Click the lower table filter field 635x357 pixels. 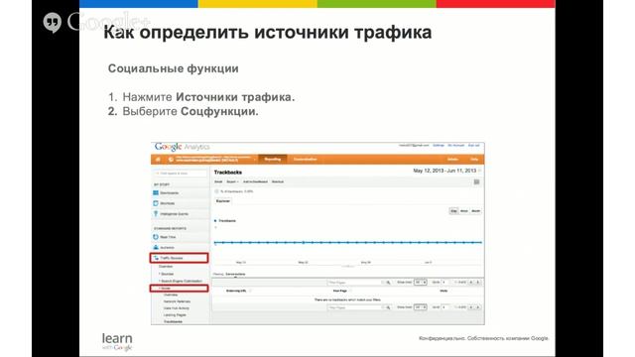[355, 307]
